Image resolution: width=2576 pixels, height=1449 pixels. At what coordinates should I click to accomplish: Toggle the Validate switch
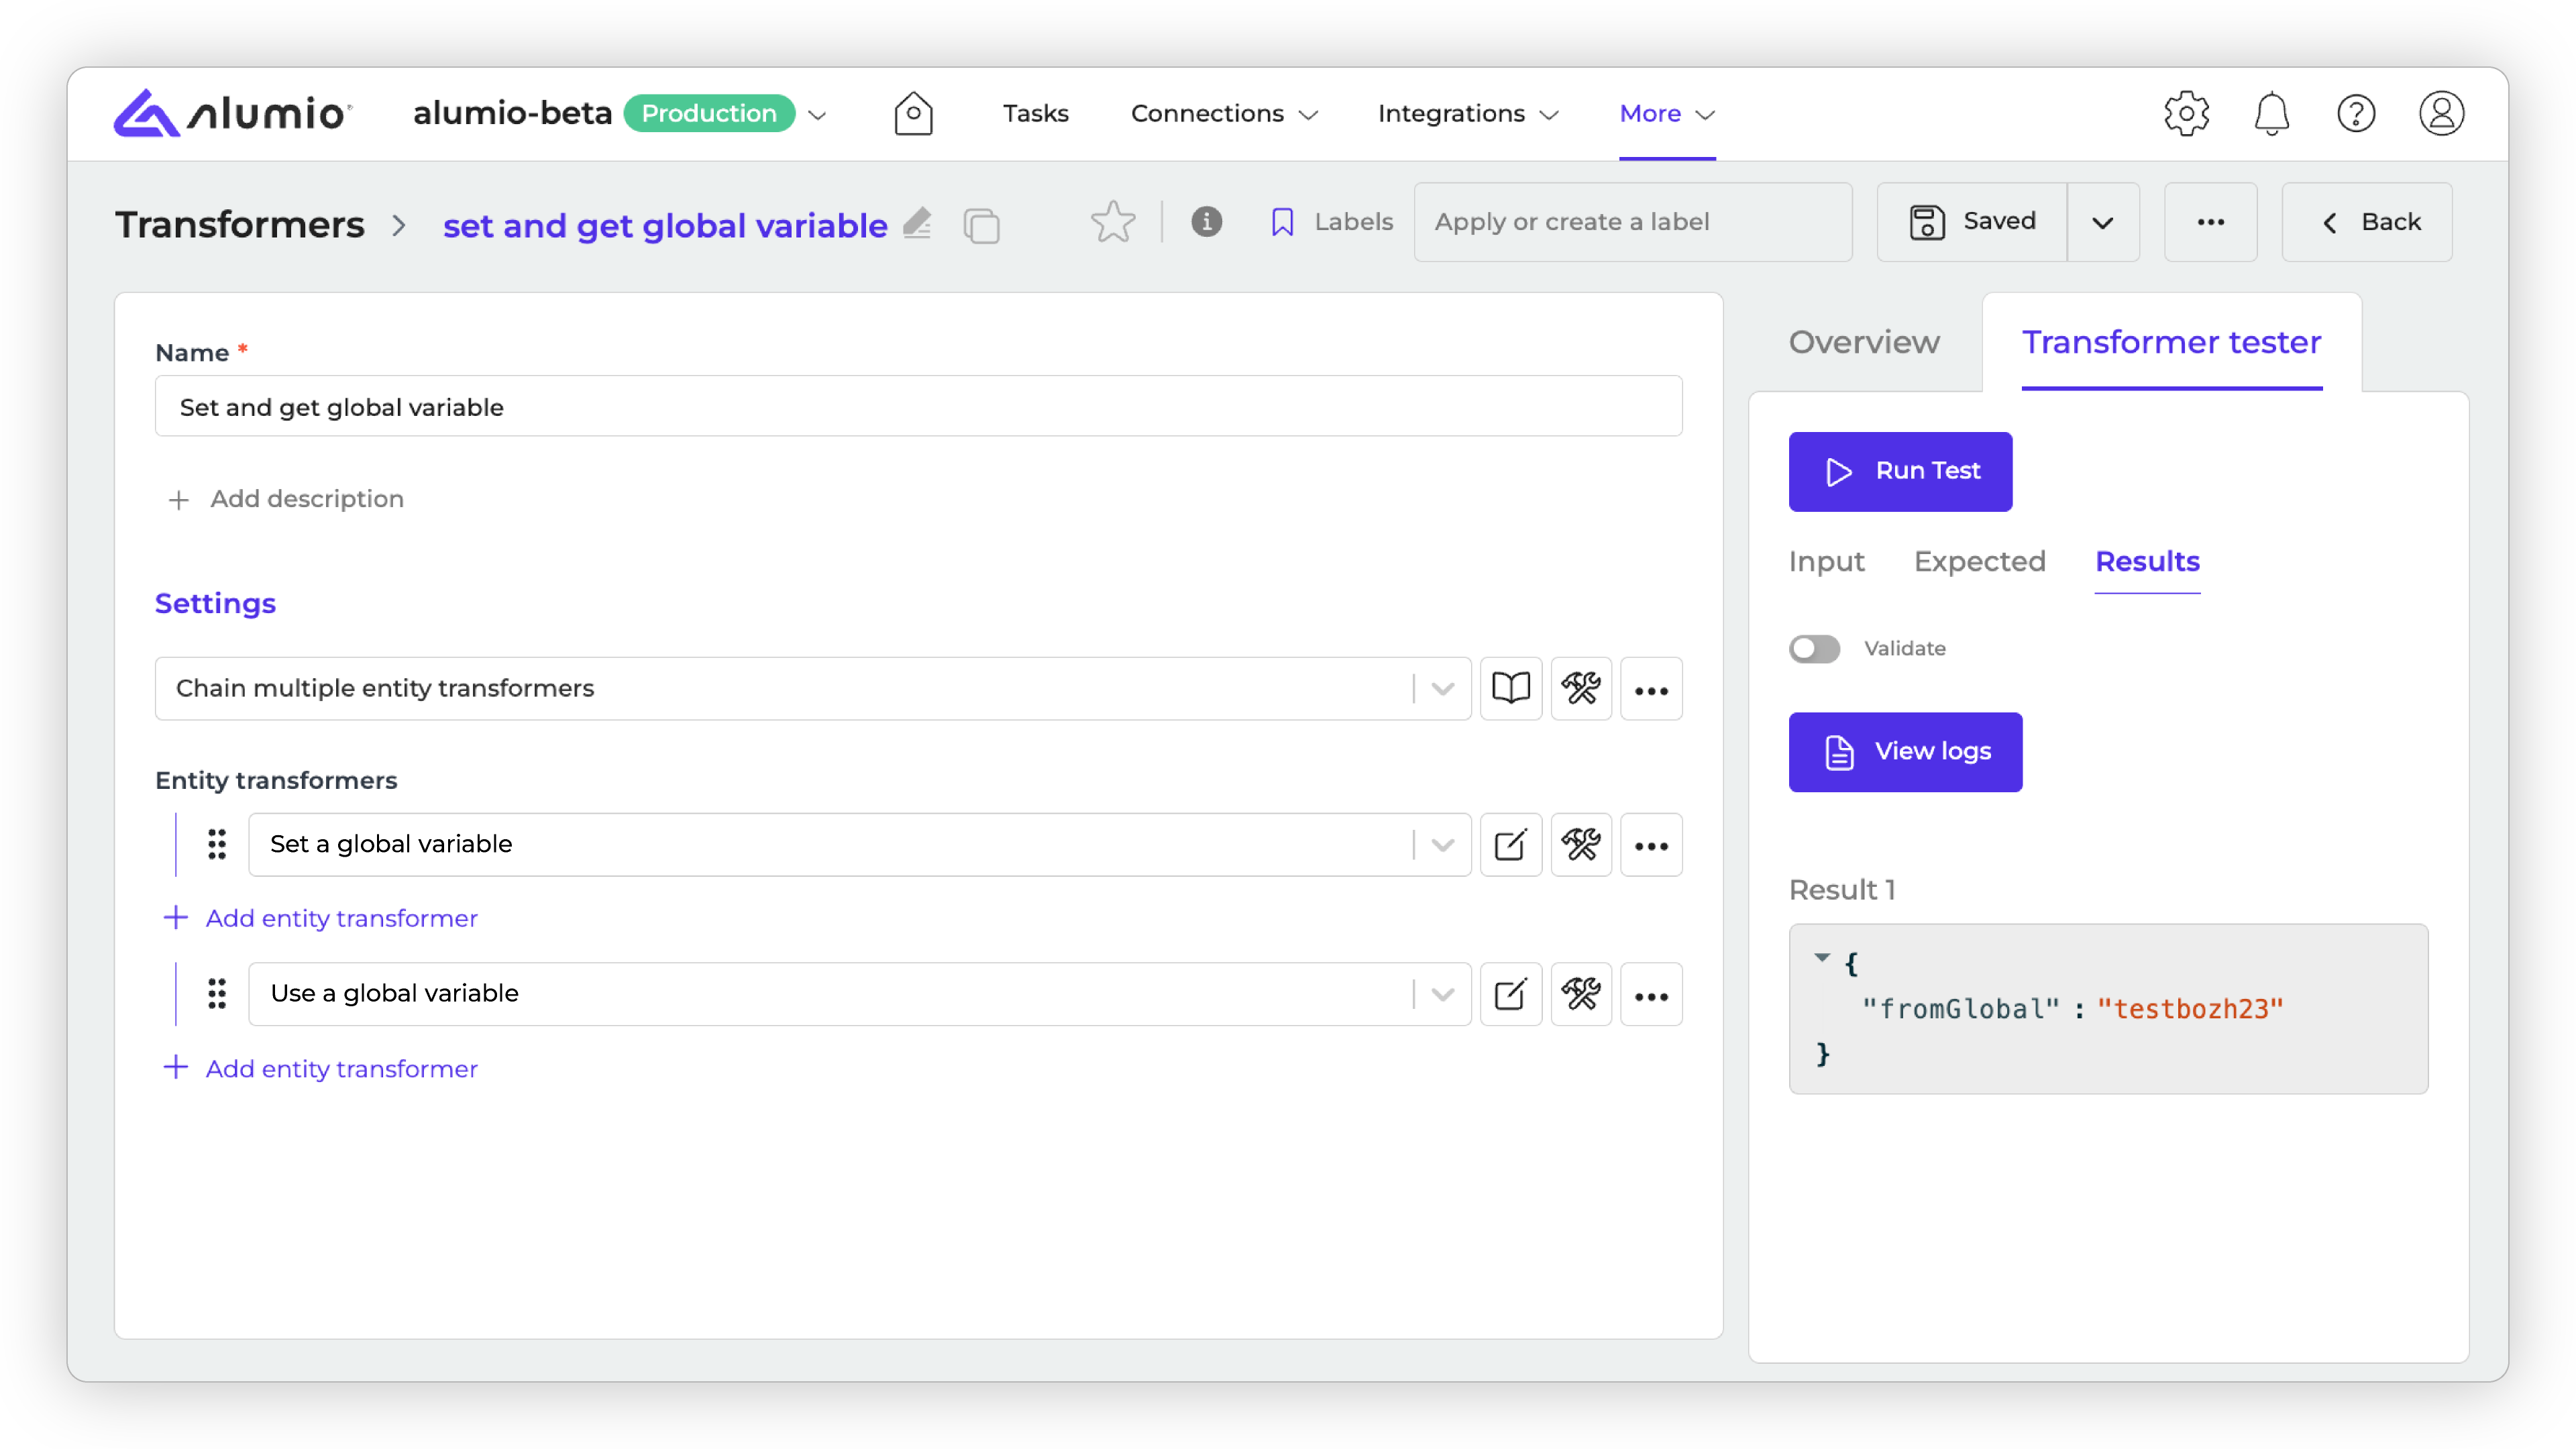click(1814, 649)
